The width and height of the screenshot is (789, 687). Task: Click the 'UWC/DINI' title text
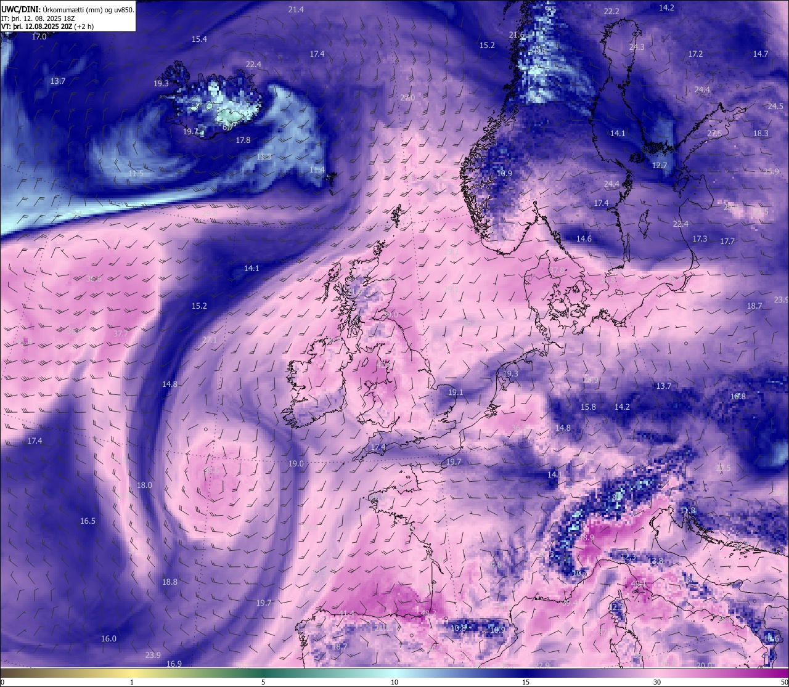20,10
